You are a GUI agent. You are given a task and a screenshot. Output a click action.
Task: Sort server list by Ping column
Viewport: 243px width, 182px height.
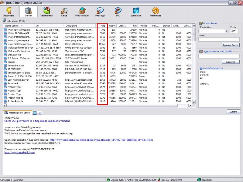click(101, 26)
